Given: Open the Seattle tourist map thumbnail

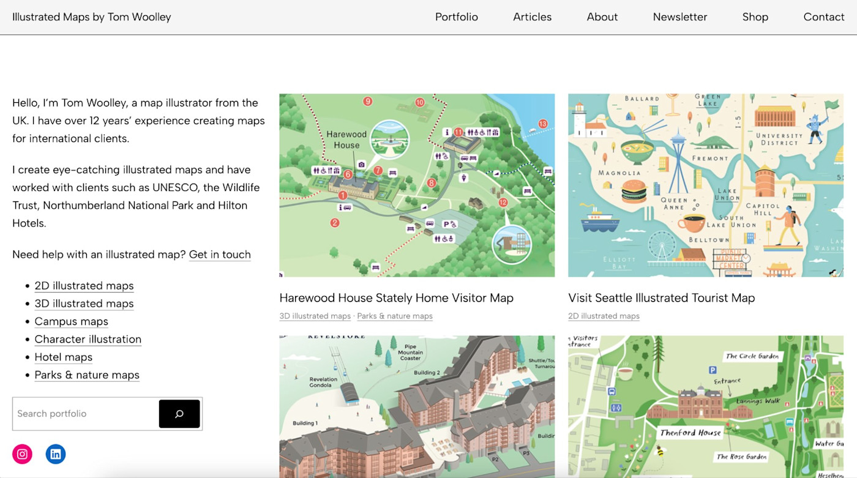Looking at the screenshot, I should pyautogui.click(x=706, y=185).
